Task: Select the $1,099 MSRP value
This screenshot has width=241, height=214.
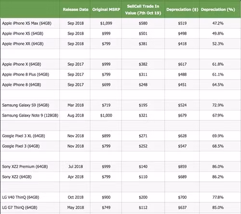Action: point(106,24)
